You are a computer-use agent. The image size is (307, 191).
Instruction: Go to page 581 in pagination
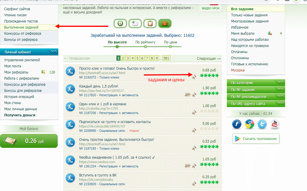[166, 58]
